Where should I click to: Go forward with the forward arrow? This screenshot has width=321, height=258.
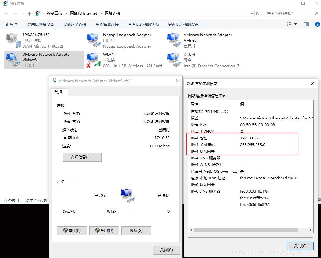pos(15,14)
